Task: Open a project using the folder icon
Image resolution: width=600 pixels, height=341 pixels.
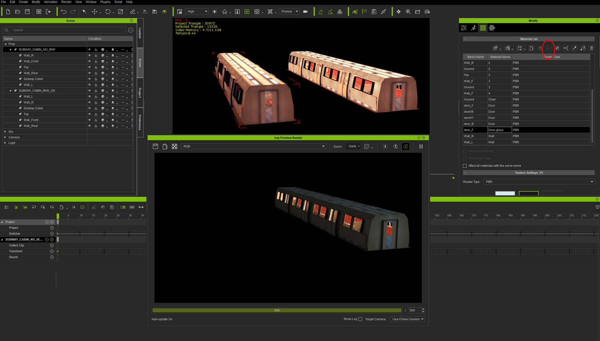Action: [x=18, y=12]
